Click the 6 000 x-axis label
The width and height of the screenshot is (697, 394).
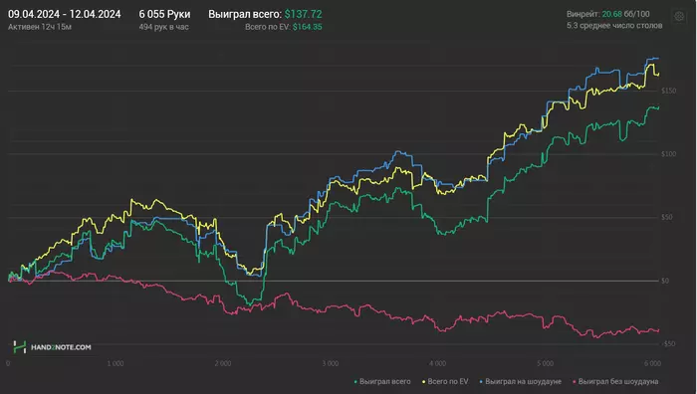(x=652, y=363)
